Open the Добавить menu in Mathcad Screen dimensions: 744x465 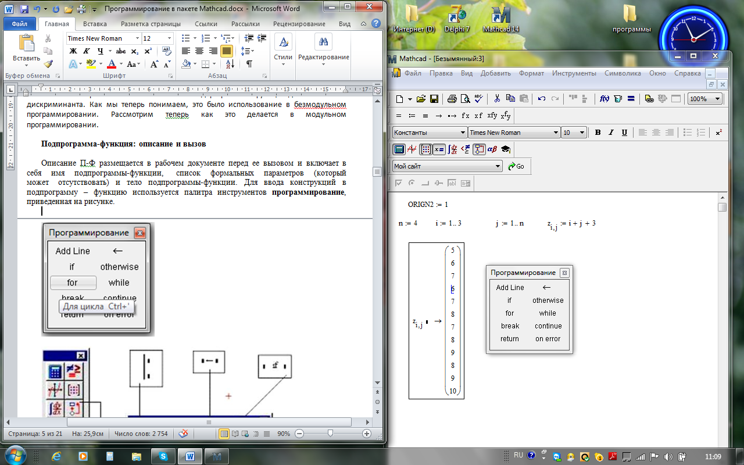pyautogui.click(x=496, y=73)
